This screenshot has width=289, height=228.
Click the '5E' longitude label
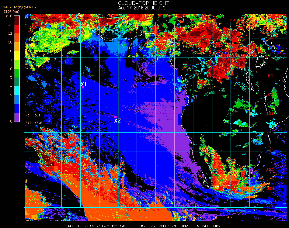(x=158, y=20)
